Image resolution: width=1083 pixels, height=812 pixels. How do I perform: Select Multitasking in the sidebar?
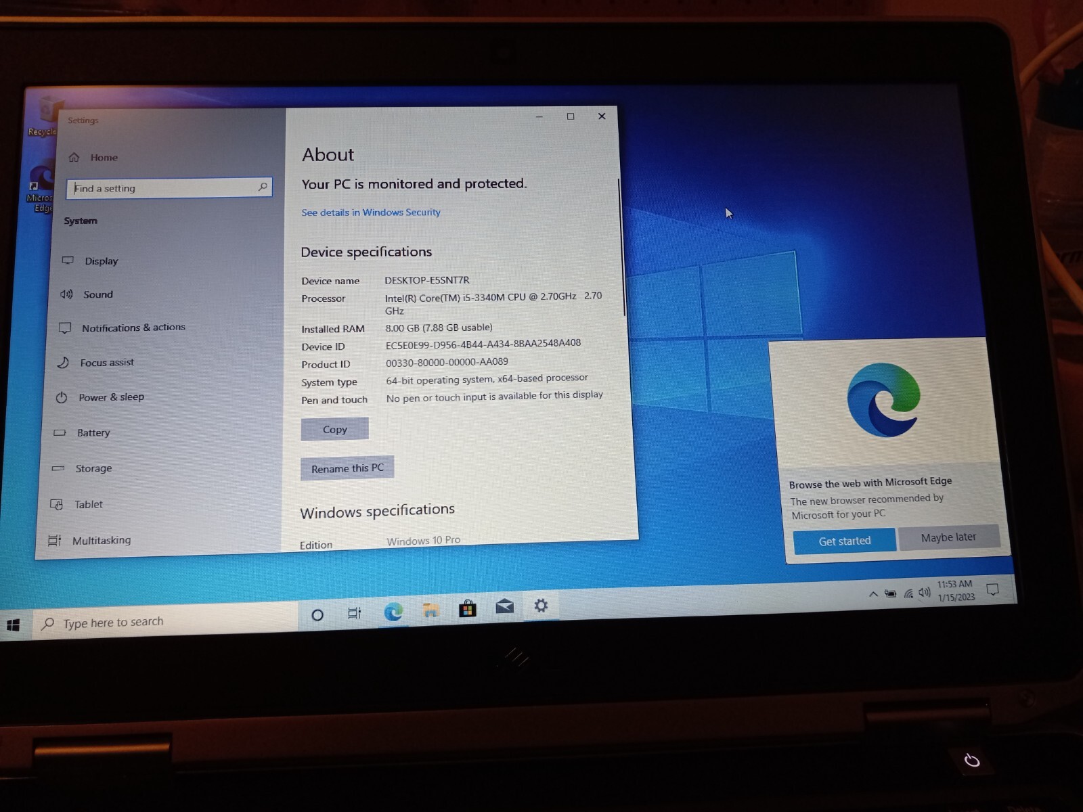click(x=102, y=540)
